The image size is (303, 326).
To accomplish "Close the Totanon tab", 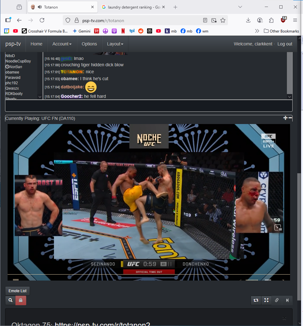I will click(92, 7).
